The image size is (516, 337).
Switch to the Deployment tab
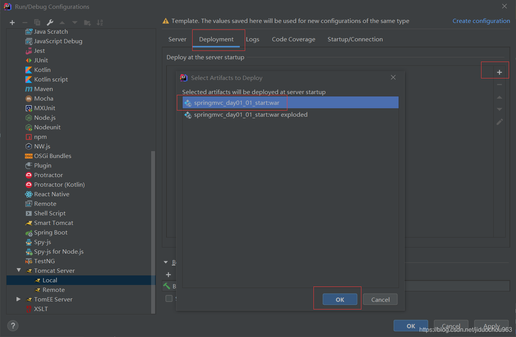coord(216,39)
